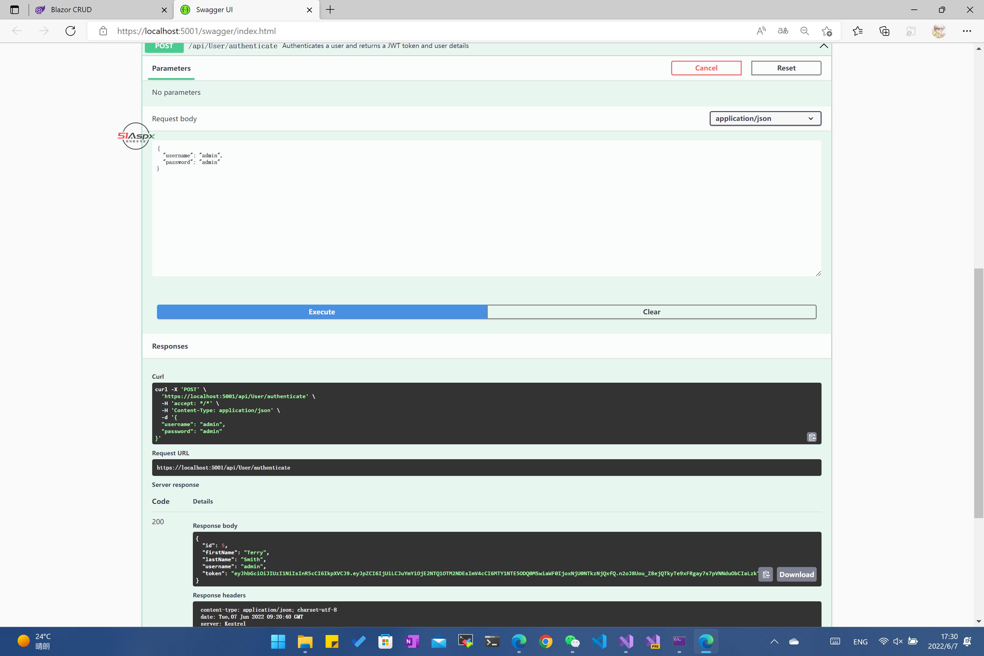Open Google Chrome from taskbar
Image resolution: width=984 pixels, height=656 pixels.
(x=545, y=641)
